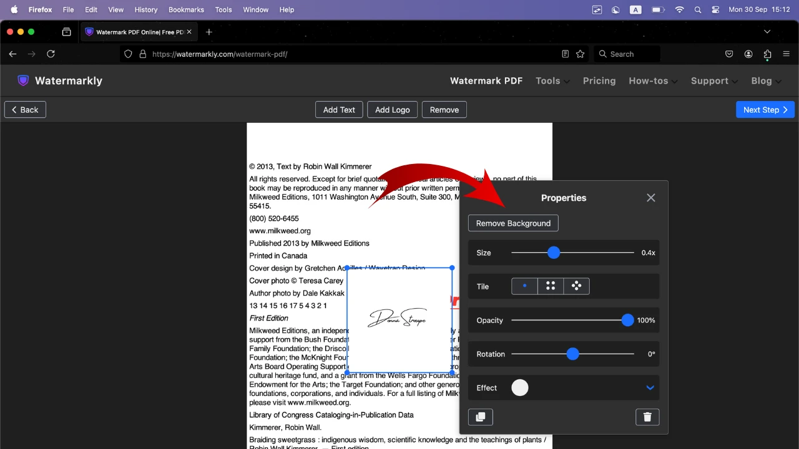Open the Extensions puzzle icon
The image size is (799, 449).
(x=767, y=54)
